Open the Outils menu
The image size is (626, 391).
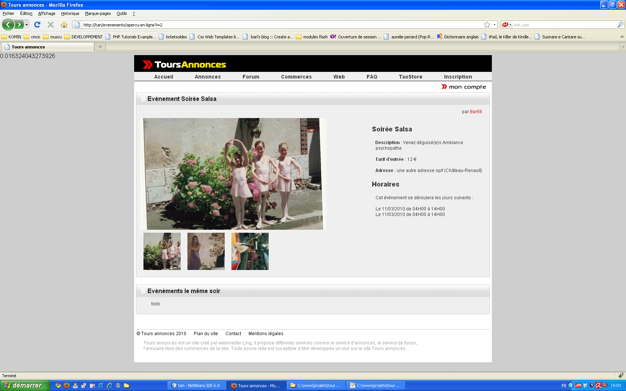tap(122, 13)
